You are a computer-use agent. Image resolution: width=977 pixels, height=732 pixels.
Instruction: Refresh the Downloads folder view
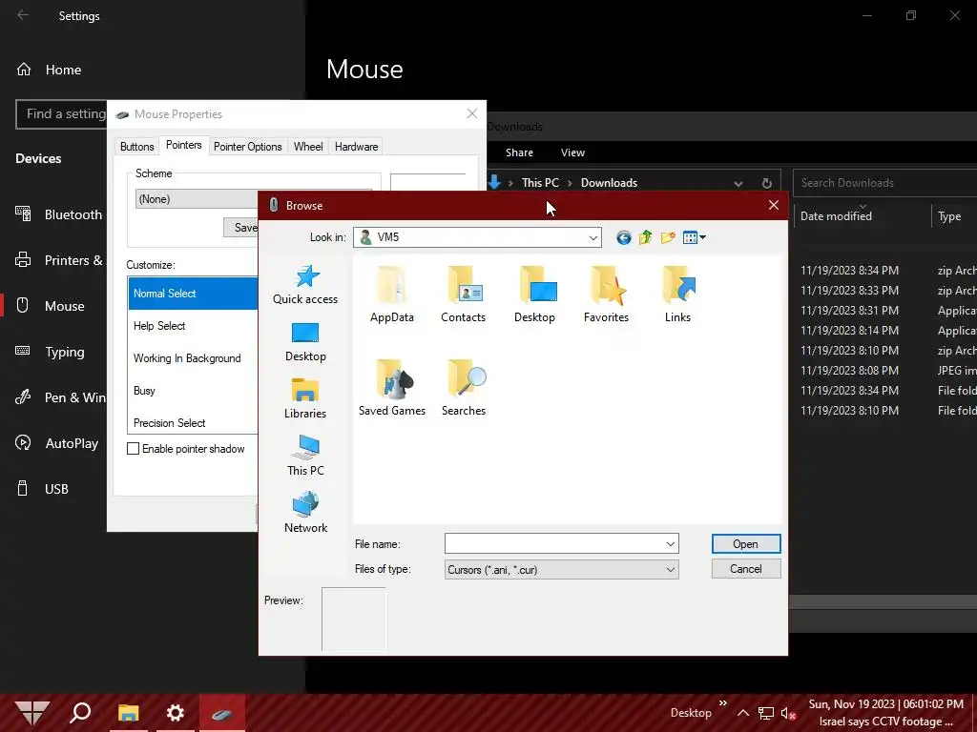[766, 183]
